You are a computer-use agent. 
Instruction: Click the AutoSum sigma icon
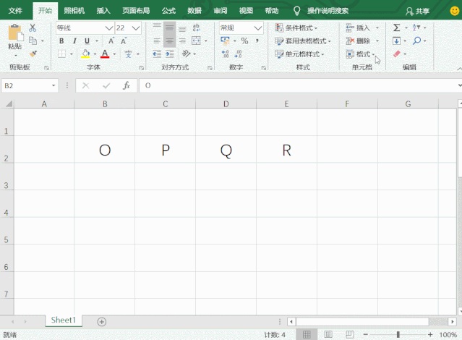pyautogui.click(x=396, y=27)
